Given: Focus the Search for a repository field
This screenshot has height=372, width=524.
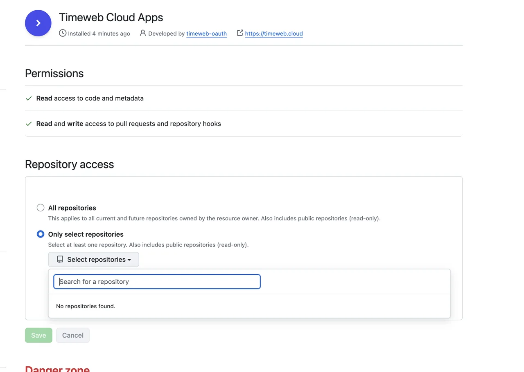Looking at the screenshot, I should coord(157,282).
